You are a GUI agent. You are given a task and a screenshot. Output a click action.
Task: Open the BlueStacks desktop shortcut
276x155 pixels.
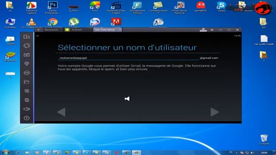click(x=10, y=56)
